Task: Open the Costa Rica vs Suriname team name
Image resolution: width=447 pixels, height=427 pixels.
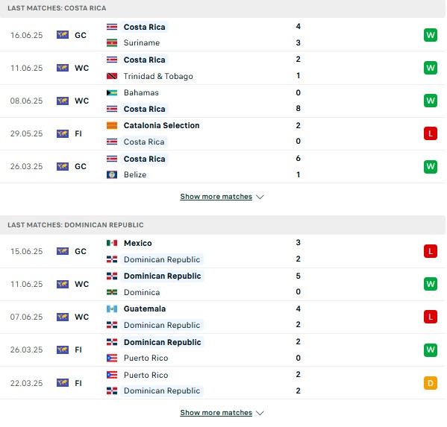Action: pyautogui.click(x=144, y=27)
